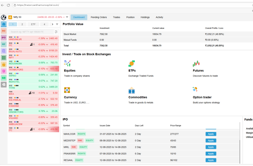Select the ETF watchlist tab

[33, 24]
